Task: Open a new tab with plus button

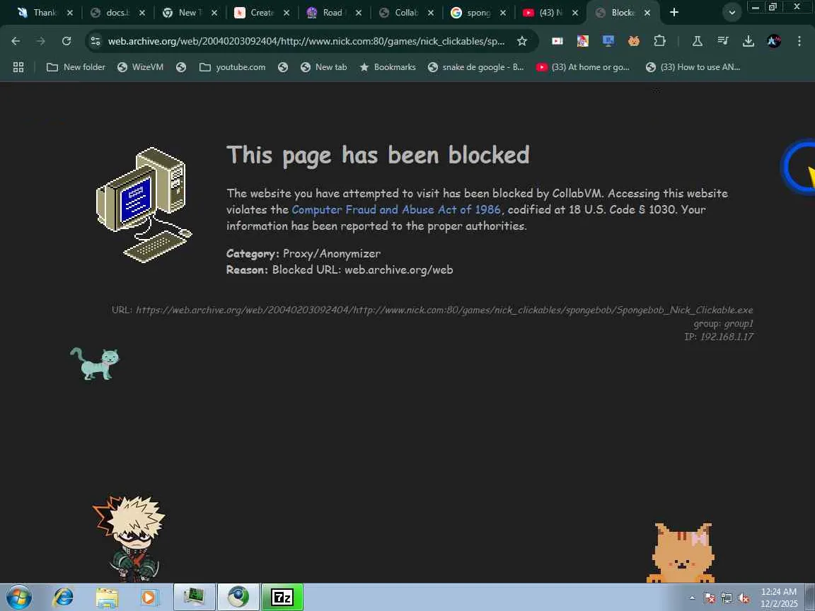Action: click(674, 13)
